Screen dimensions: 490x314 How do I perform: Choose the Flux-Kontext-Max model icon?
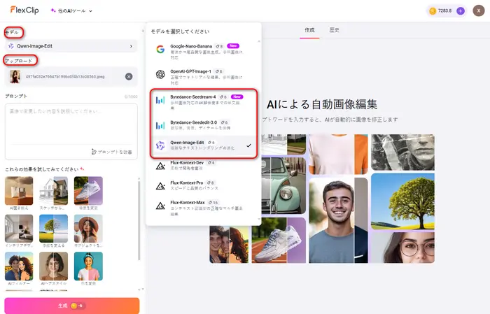[160, 206]
